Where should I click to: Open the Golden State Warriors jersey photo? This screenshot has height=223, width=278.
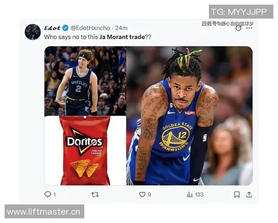pyautogui.click(x=190, y=116)
